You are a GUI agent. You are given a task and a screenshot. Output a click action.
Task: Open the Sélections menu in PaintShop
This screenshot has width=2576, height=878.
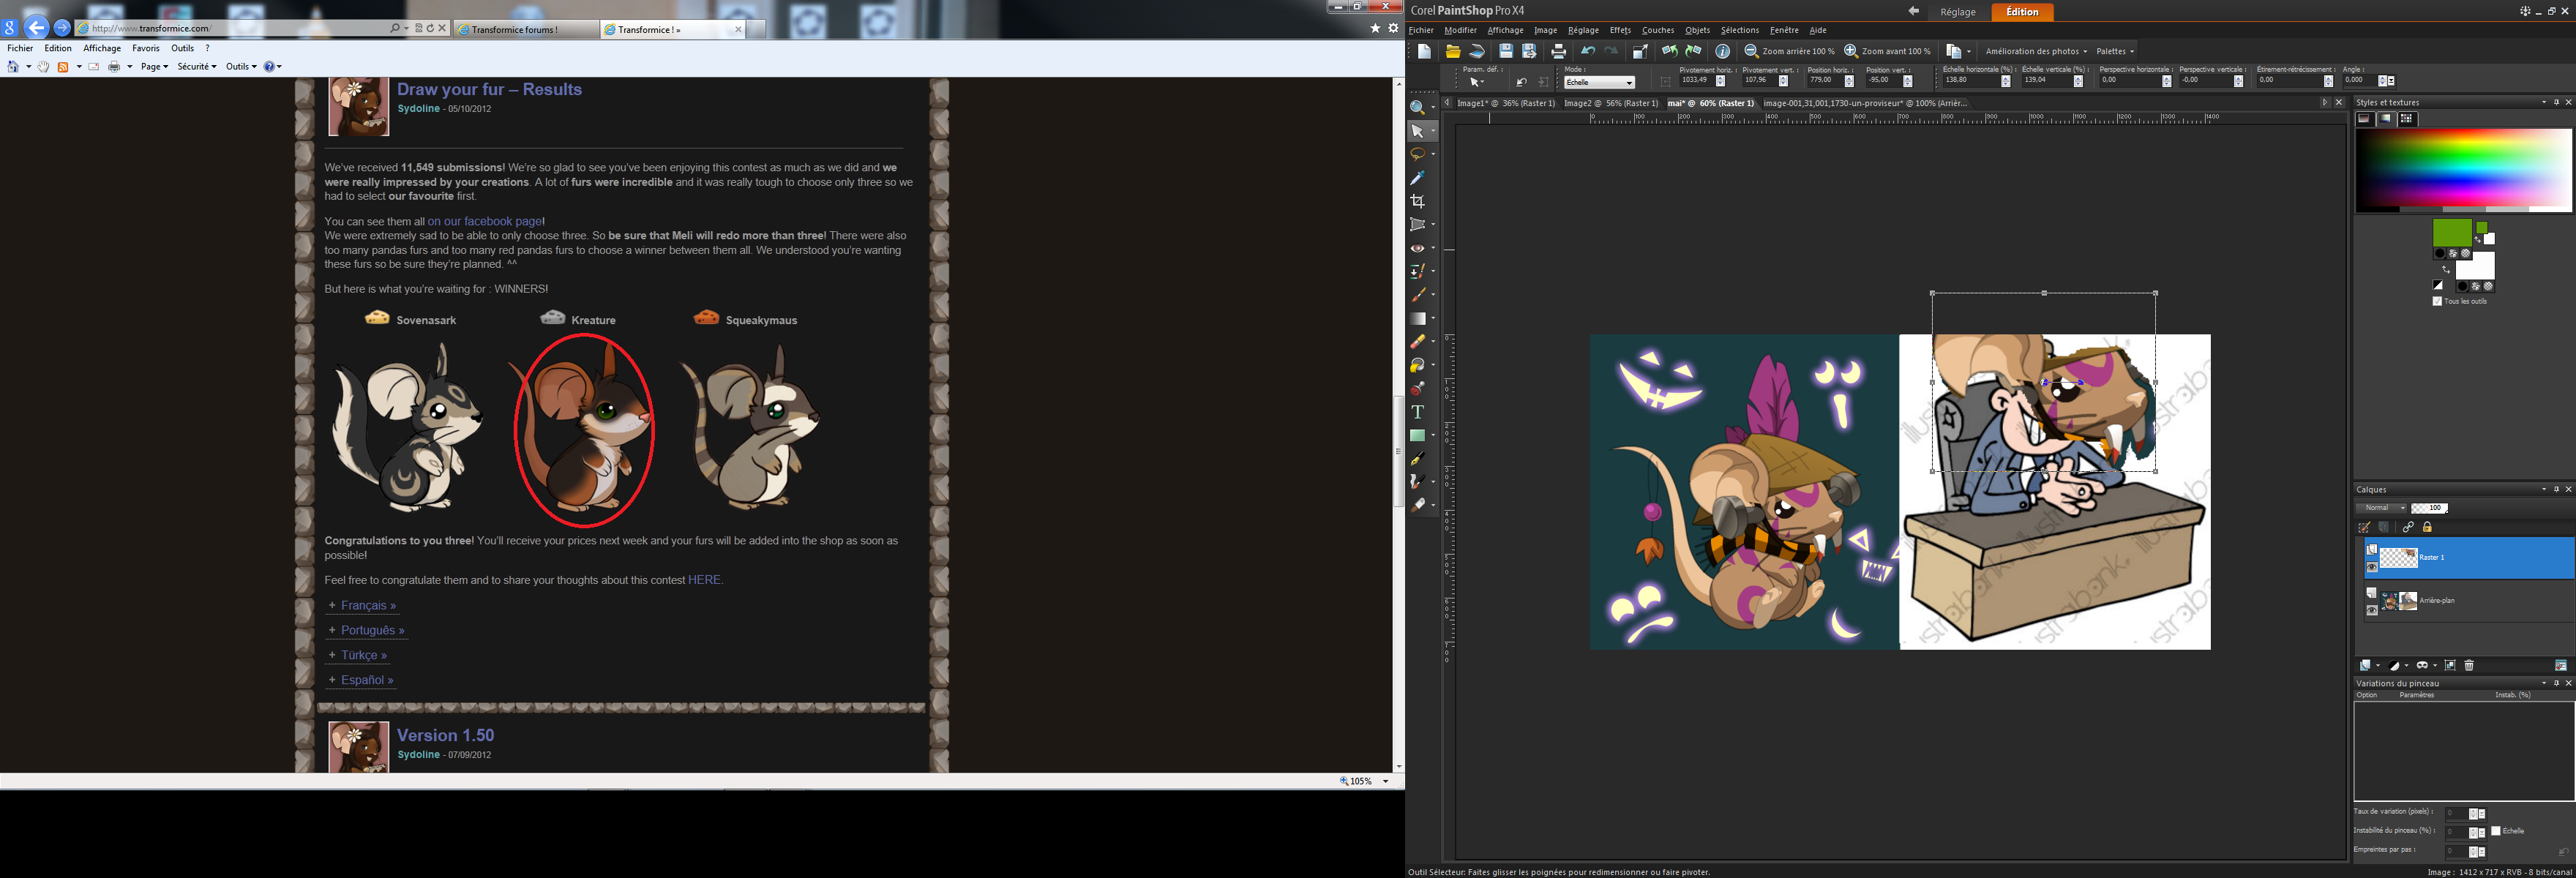[1740, 30]
